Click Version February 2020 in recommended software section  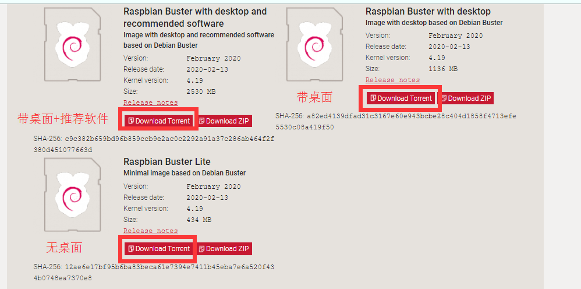coord(214,58)
